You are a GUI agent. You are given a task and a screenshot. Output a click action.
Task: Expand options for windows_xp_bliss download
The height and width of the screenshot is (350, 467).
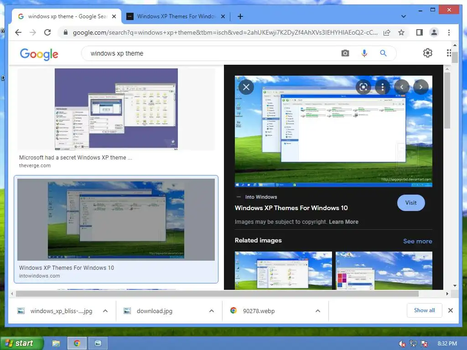(x=105, y=311)
